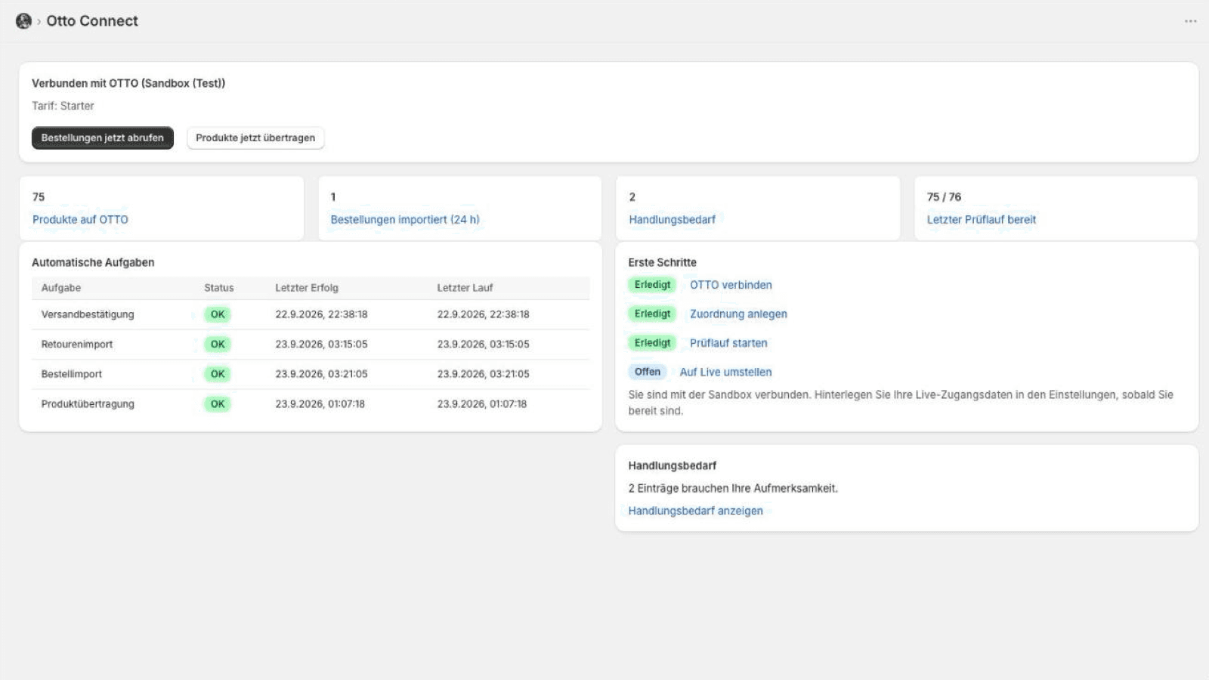Viewport: 1209px width, 680px height.
Task: Click Bestellungen jetzt abrufen button
Action: pyautogui.click(x=103, y=138)
